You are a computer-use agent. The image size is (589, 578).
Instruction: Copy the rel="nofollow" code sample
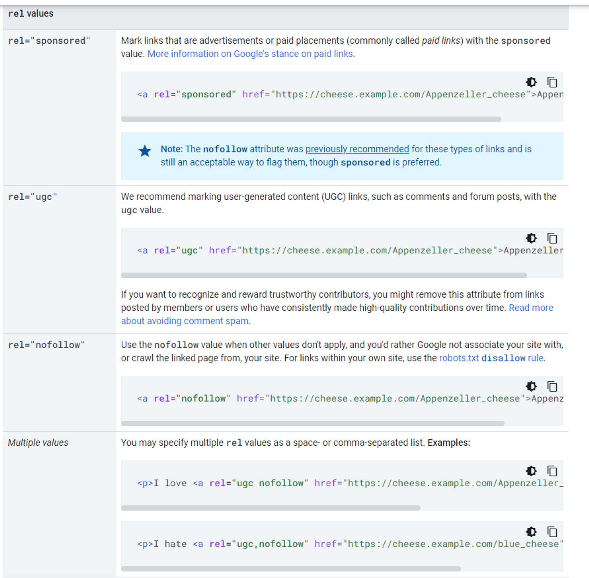(x=552, y=387)
